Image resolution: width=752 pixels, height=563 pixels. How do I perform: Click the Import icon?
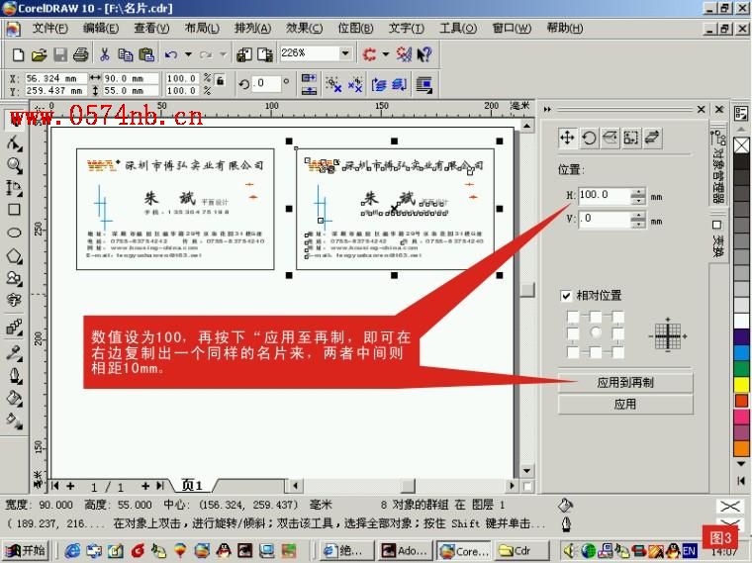point(244,54)
